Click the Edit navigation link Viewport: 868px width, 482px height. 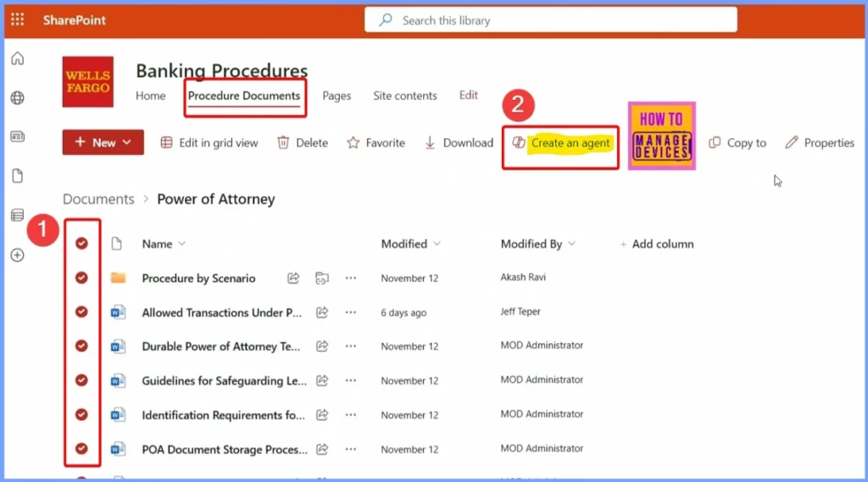coord(468,95)
